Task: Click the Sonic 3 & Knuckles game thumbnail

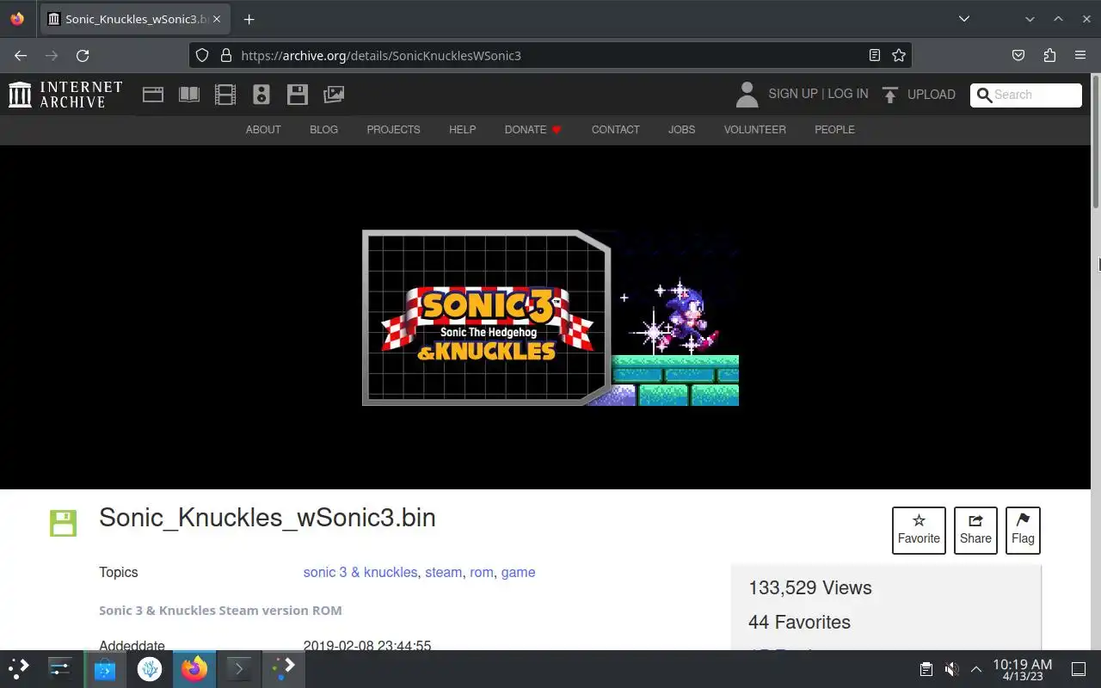Action: (550, 317)
